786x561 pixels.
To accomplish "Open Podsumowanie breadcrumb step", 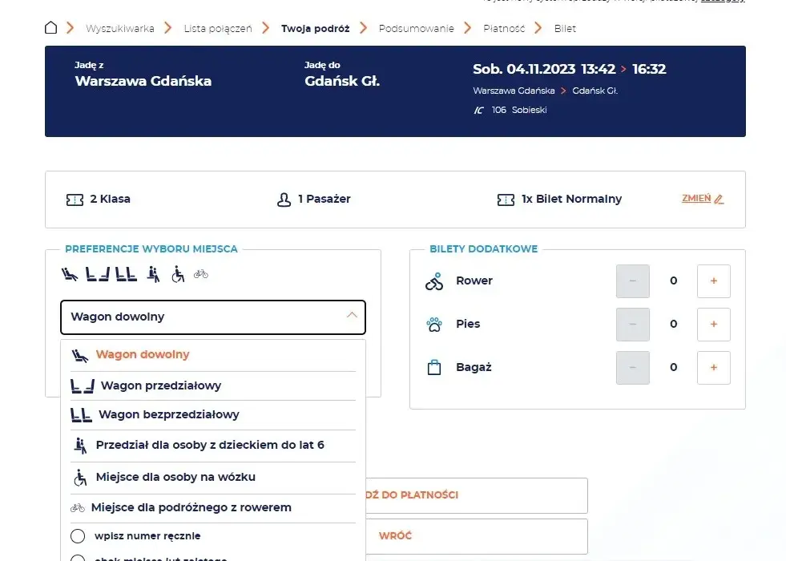I will 417,29.
